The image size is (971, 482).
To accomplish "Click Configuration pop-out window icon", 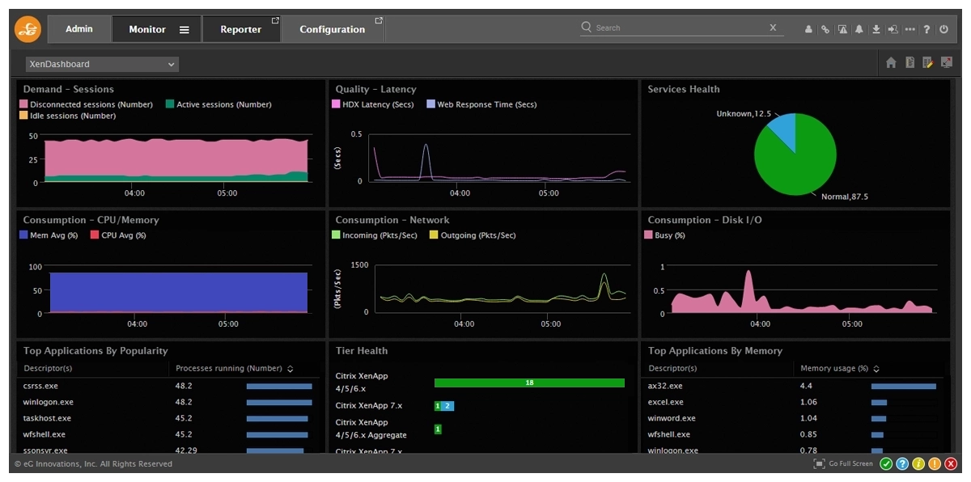I will coord(379,21).
